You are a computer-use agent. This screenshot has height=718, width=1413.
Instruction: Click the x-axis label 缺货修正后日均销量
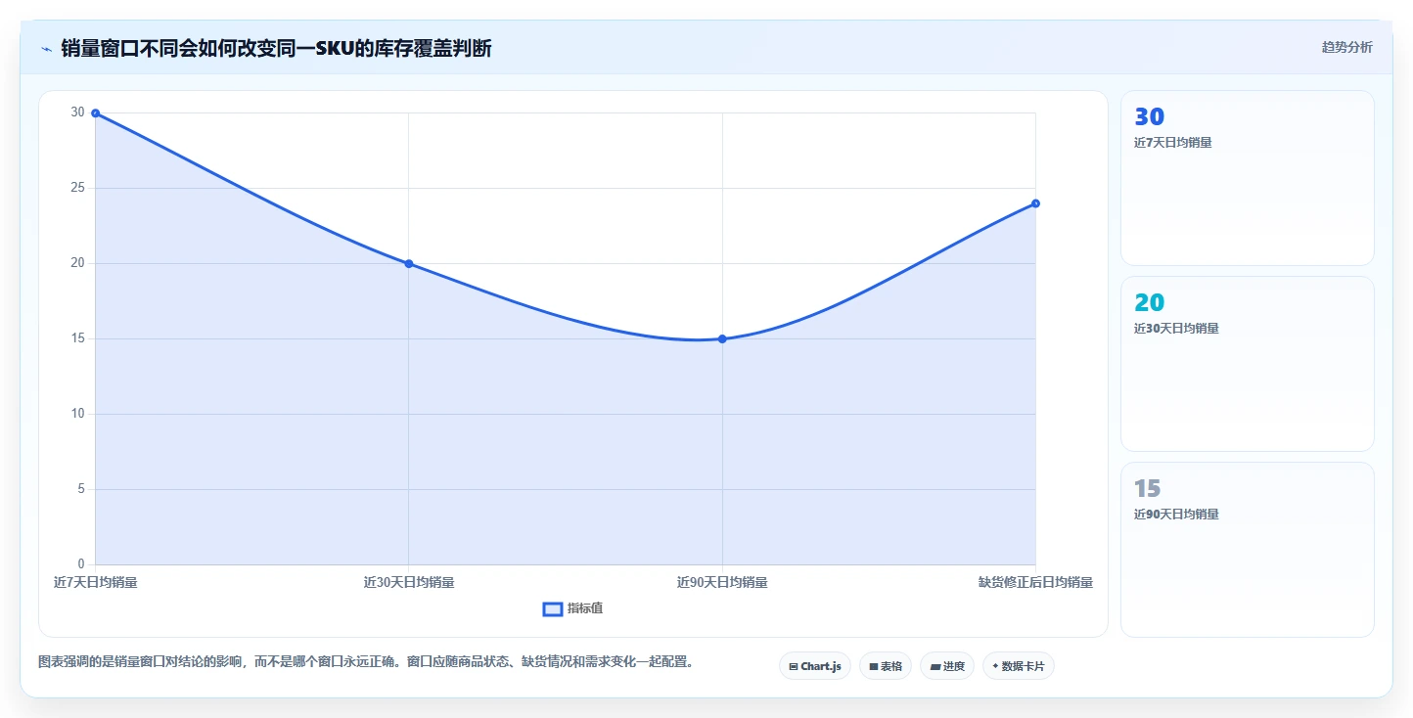[x=1035, y=582]
